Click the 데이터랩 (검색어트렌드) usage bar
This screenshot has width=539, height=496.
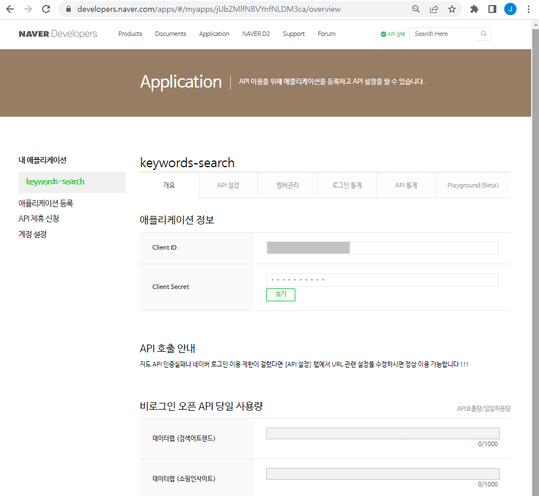(x=382, y=433)
